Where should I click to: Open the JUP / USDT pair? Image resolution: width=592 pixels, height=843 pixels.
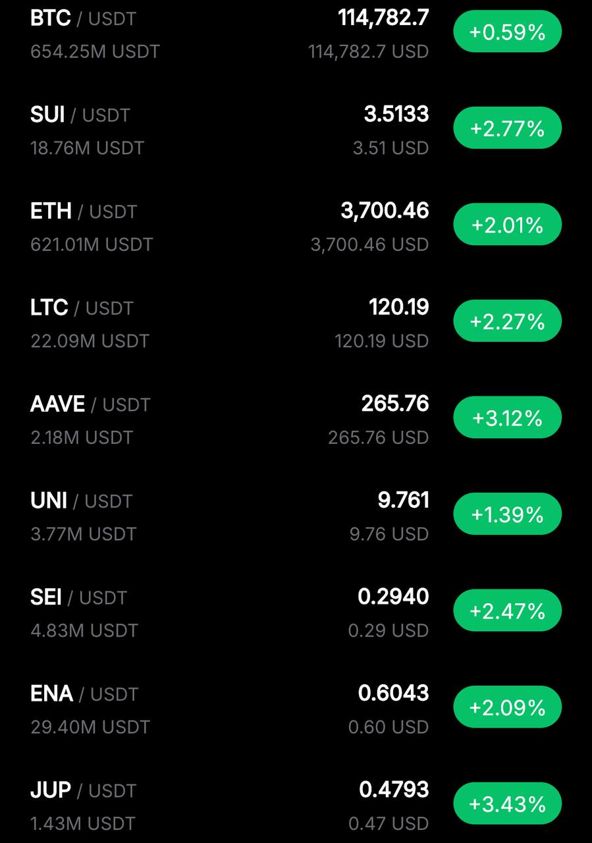[296, 805]
